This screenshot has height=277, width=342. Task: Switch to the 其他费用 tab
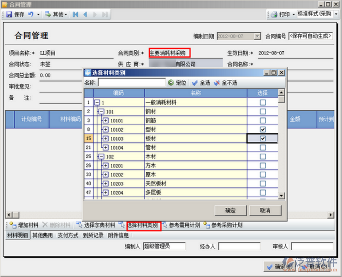(42, 235)
